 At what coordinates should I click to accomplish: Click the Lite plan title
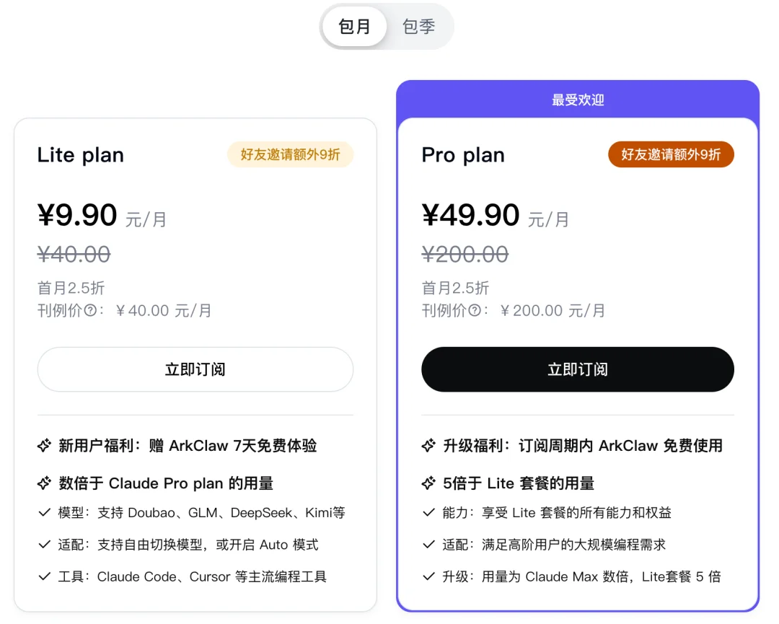point(80,155)
